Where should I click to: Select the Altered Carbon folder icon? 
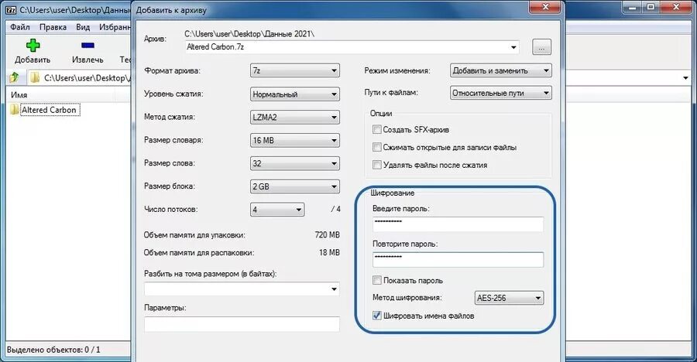click(x=15, y=110)
